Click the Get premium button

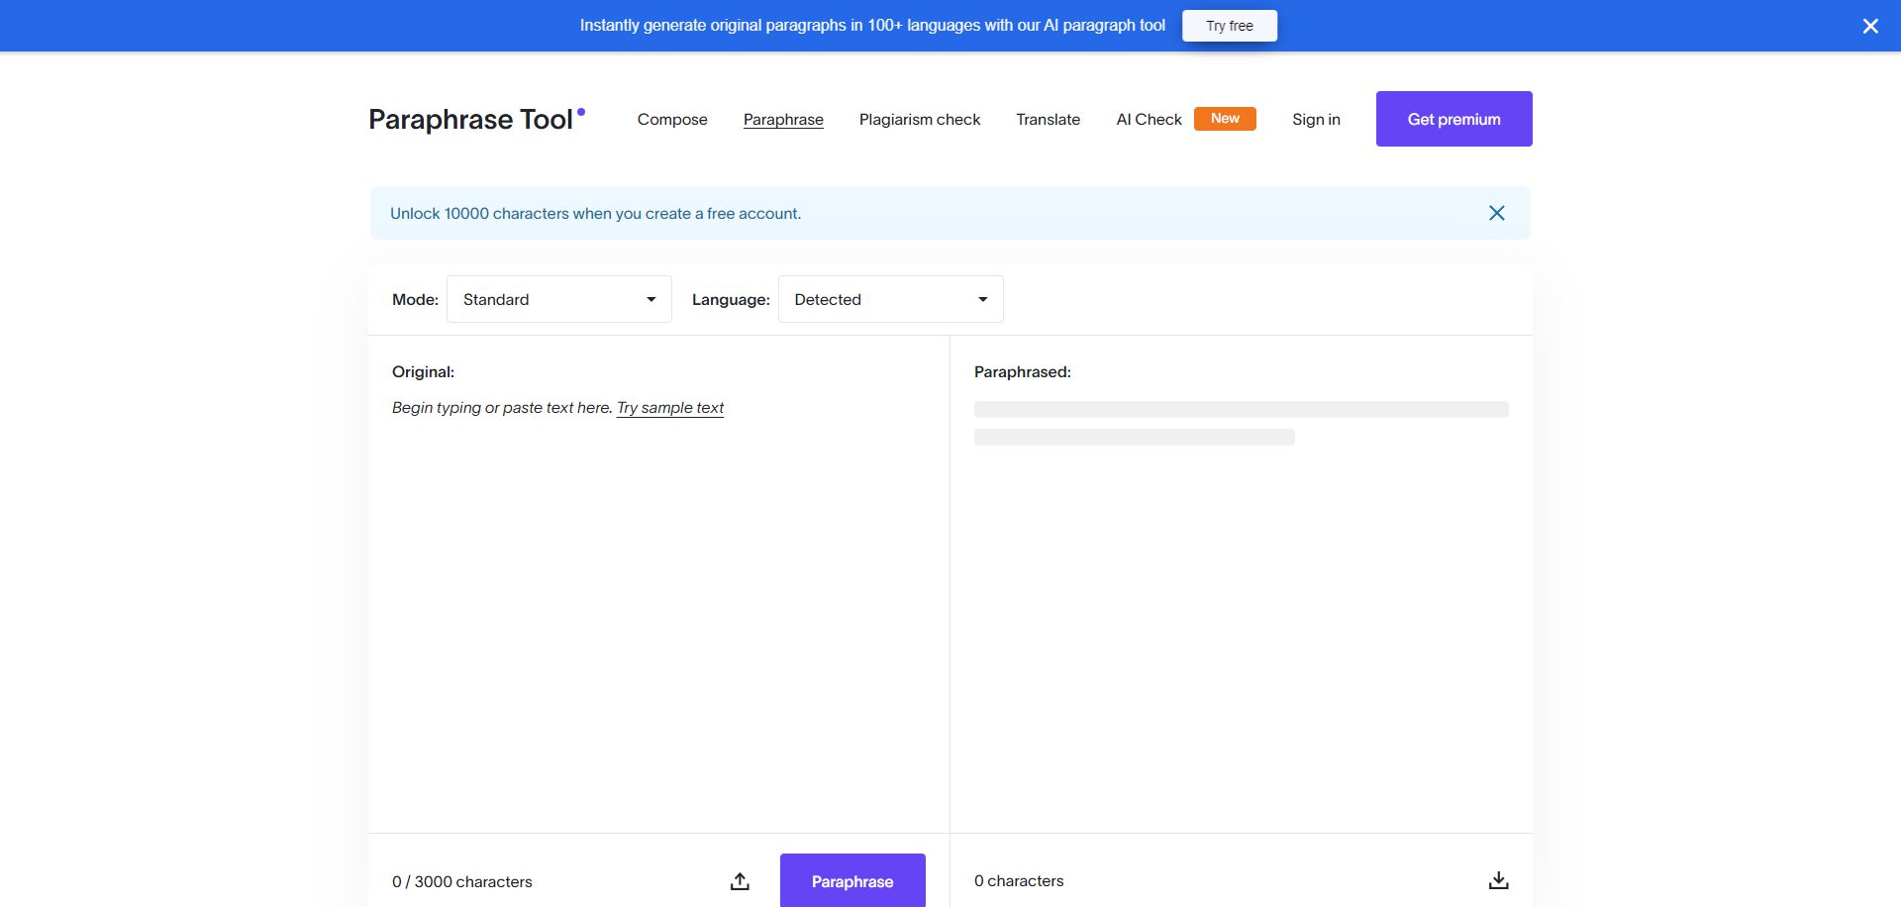1453,119
